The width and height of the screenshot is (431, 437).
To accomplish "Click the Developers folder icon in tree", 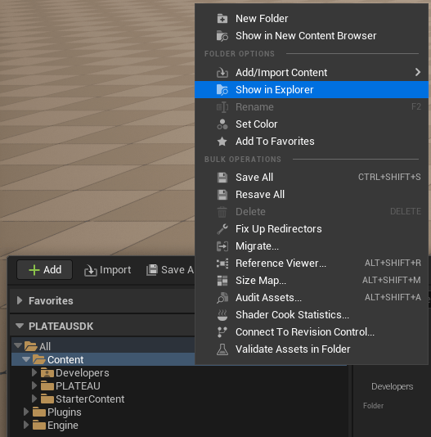I will coord(47,373).
